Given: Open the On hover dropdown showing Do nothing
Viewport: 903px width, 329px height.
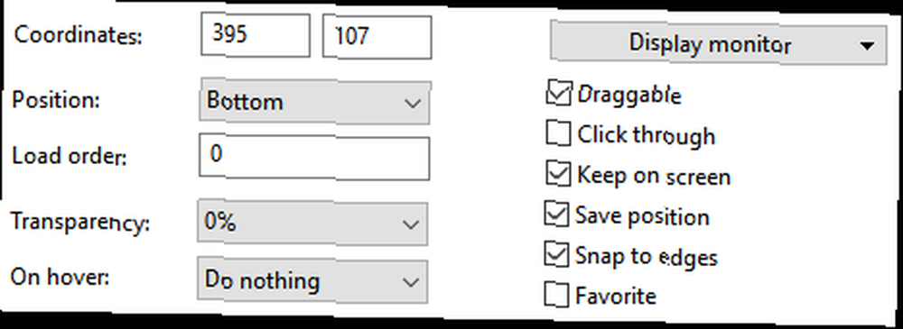Looking at the screenshot, I should pos(312,281).
